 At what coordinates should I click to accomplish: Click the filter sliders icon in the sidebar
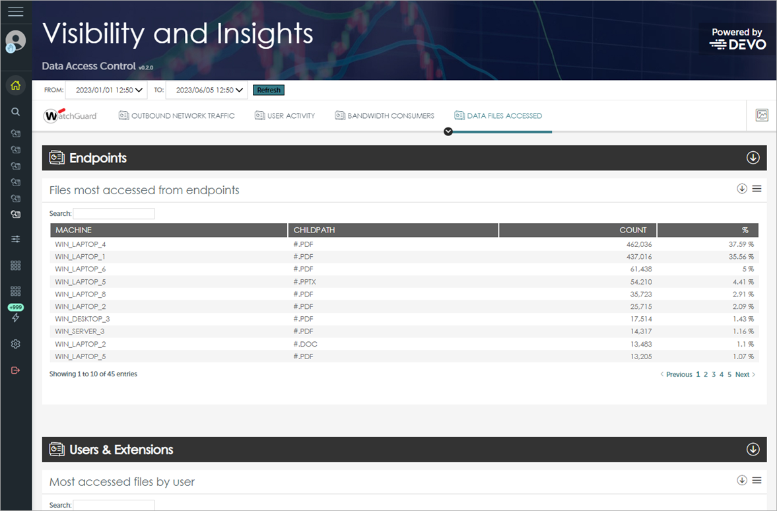16,238
